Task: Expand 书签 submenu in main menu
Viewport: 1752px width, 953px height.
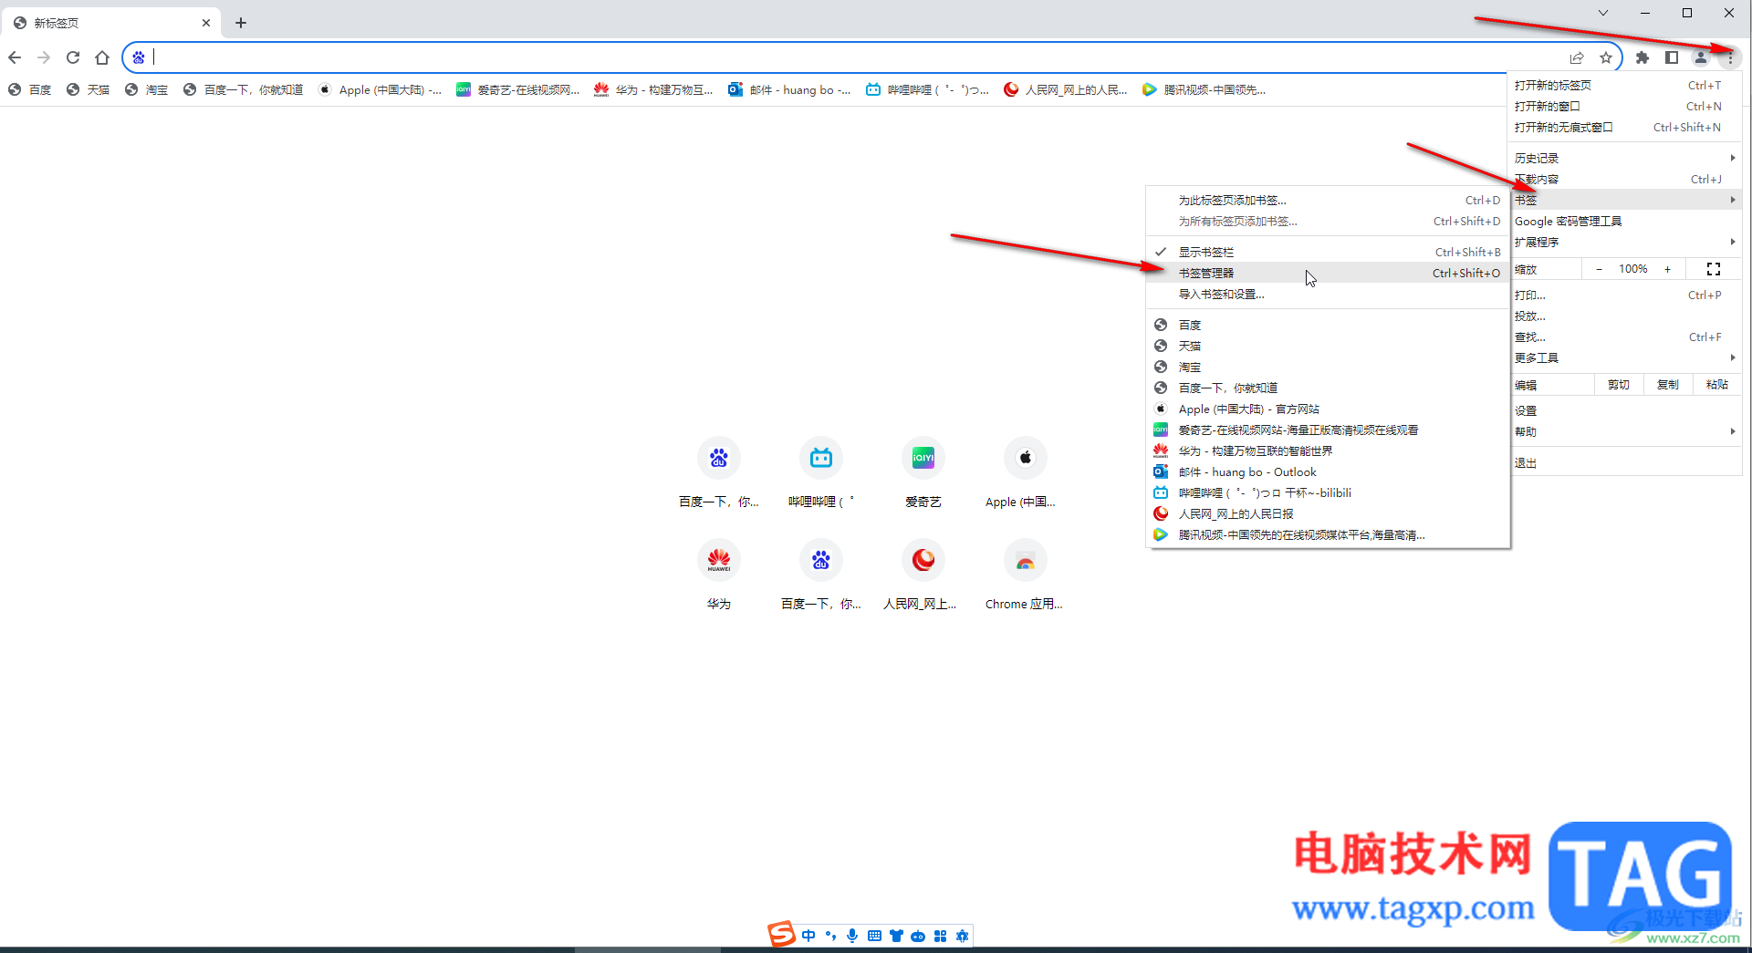Action: (x=1624, y=200)
